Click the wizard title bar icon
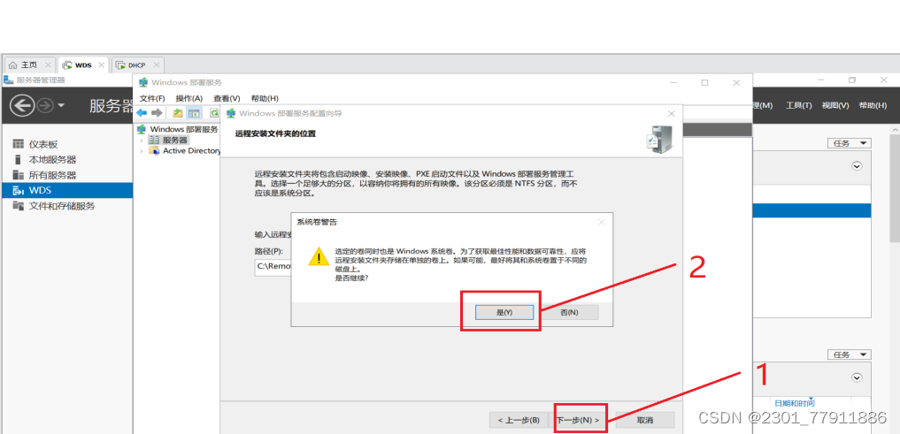The width and height of the screenshot is (900, 434). click(231, 113)
